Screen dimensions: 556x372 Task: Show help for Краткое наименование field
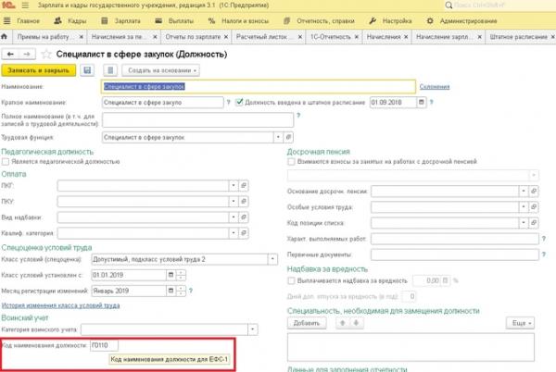click(228, 103)
